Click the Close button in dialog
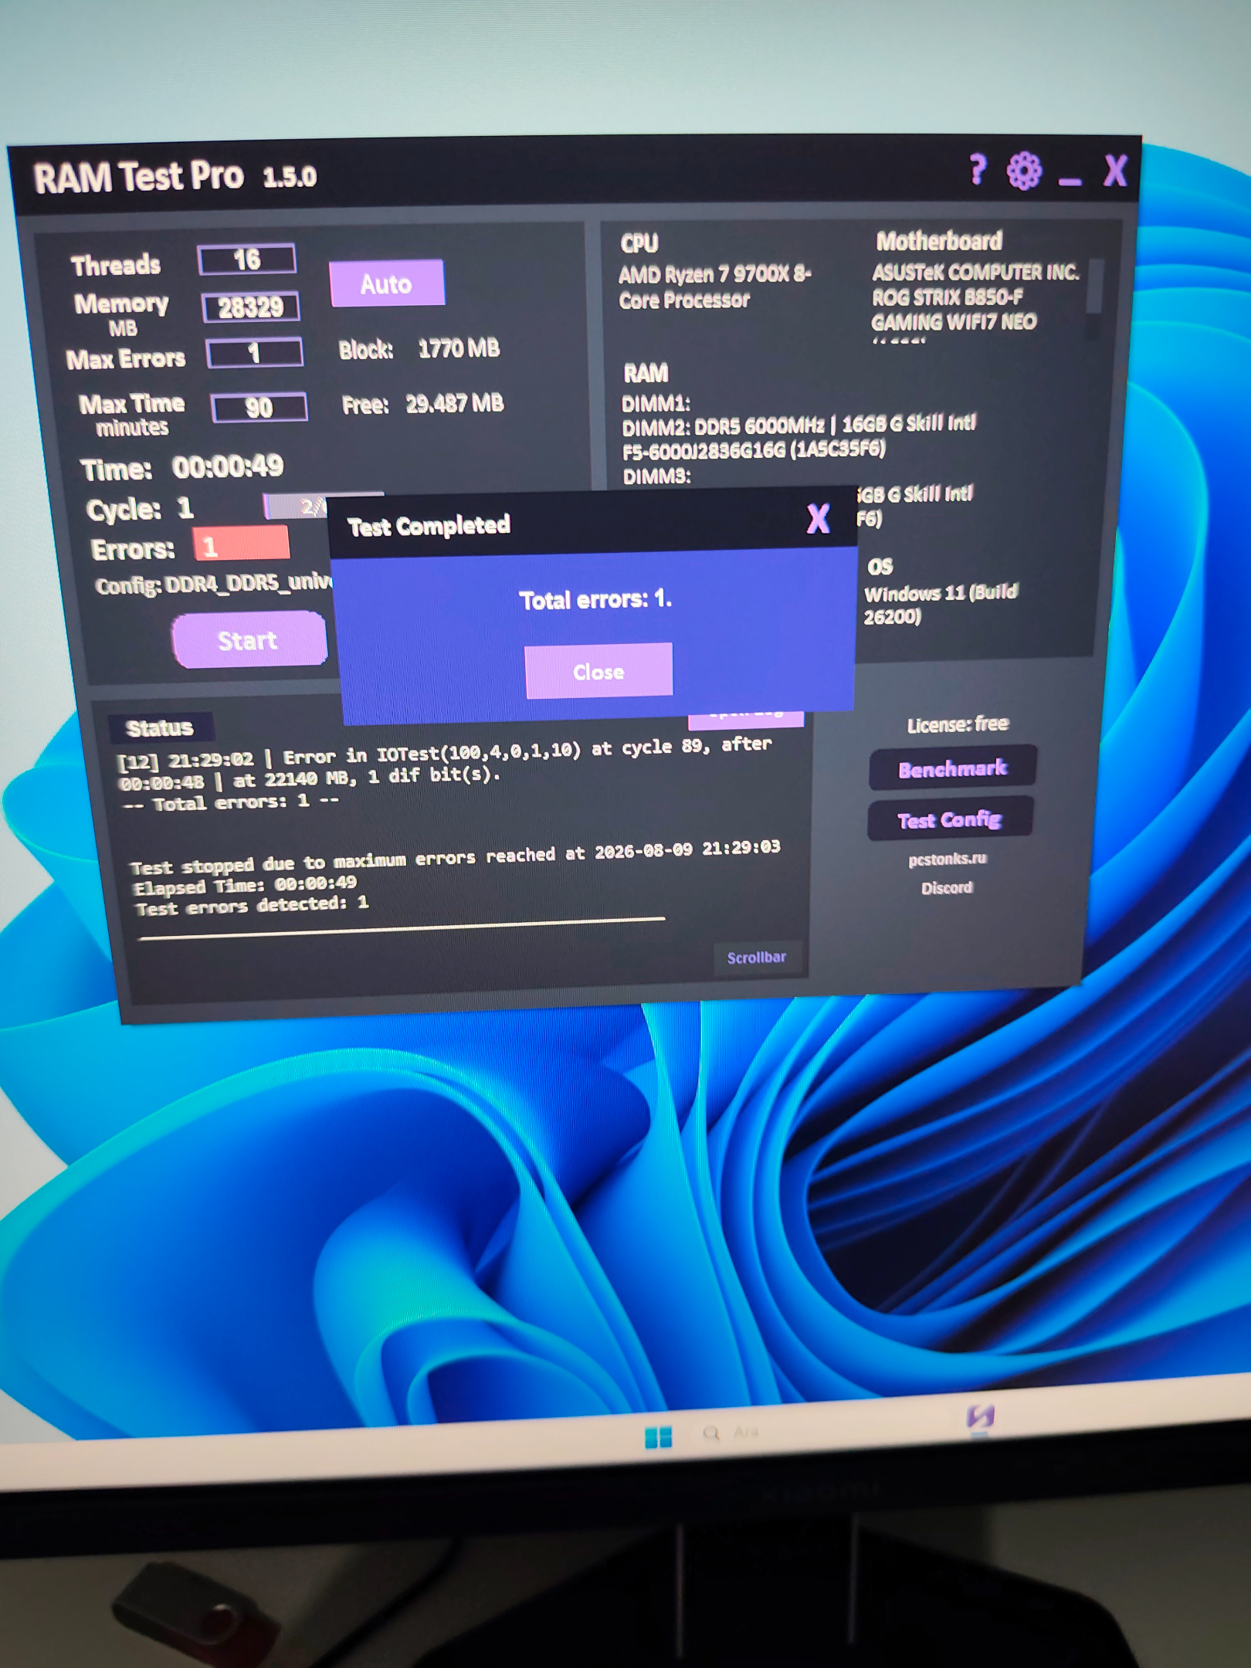The width and height of the screenshot is (1251, 1668). pyautogui.click(x=598, y=671)
